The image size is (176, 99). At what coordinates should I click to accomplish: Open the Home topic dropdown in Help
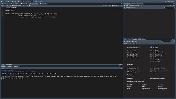click(x=126, y=43)
